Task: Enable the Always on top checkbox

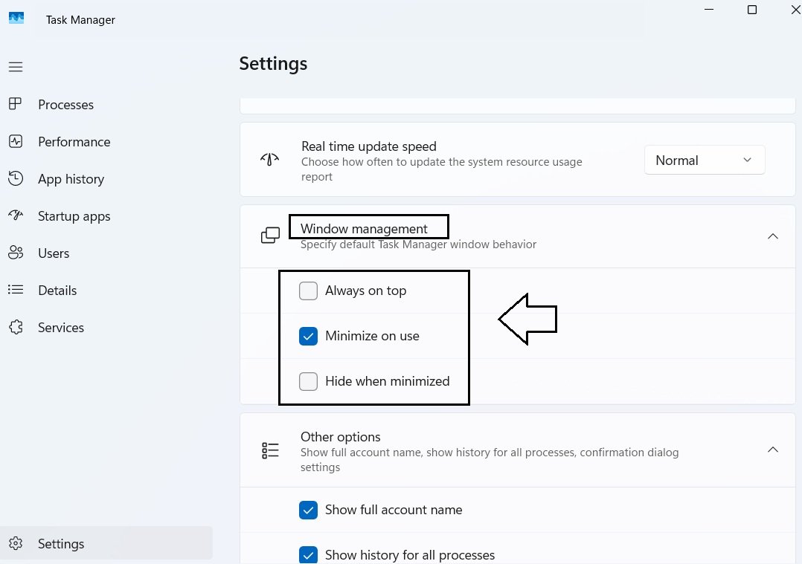Action: 309,291
